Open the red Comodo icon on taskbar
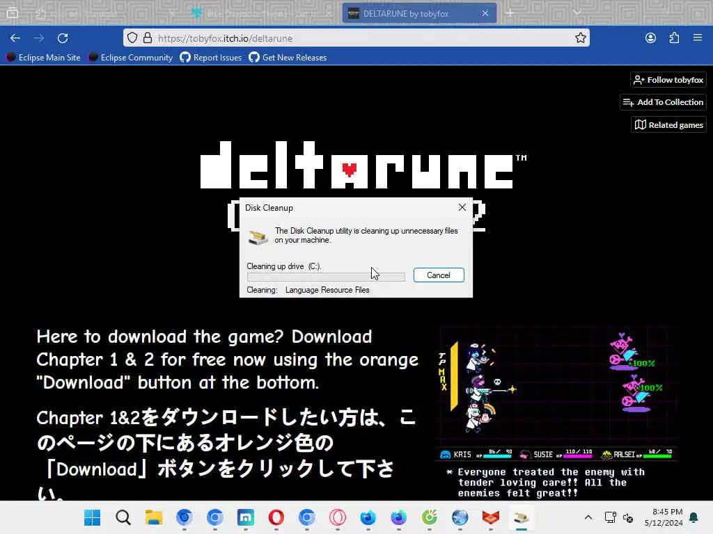The image size is (713, 534). 491,517
